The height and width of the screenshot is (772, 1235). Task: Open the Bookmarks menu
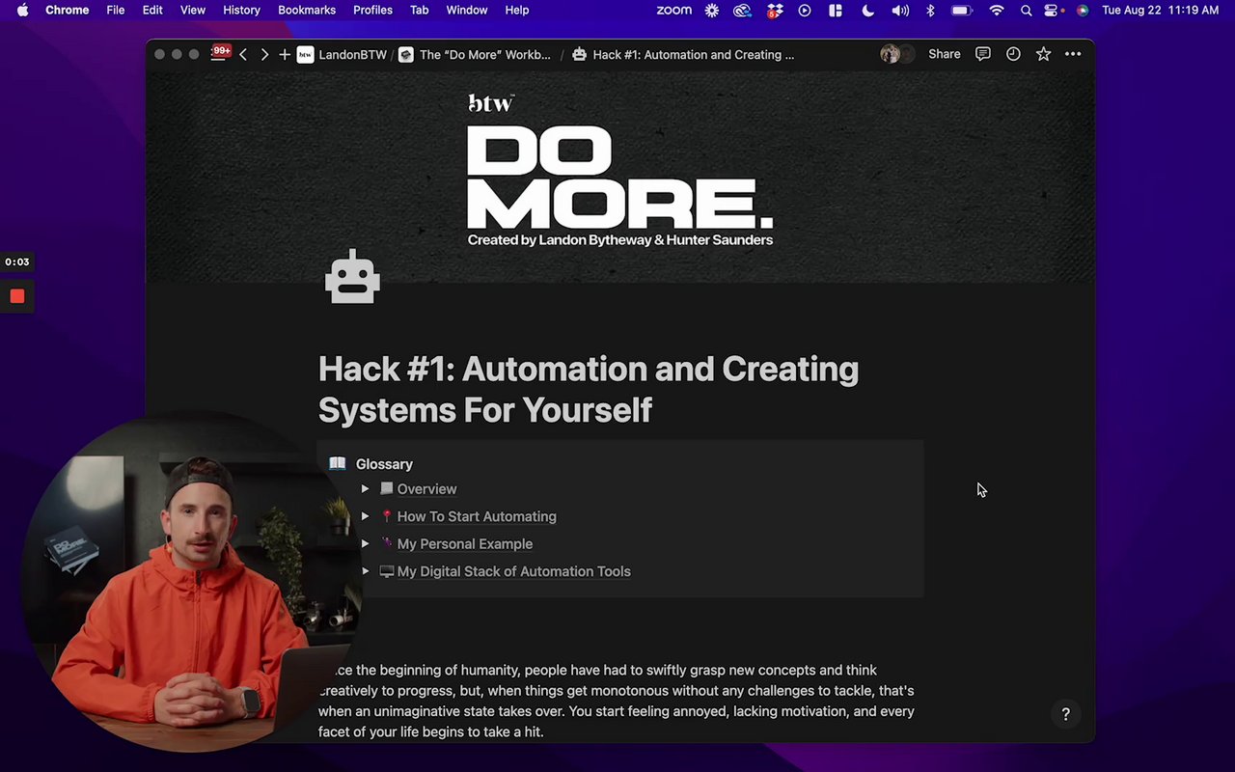307,10
